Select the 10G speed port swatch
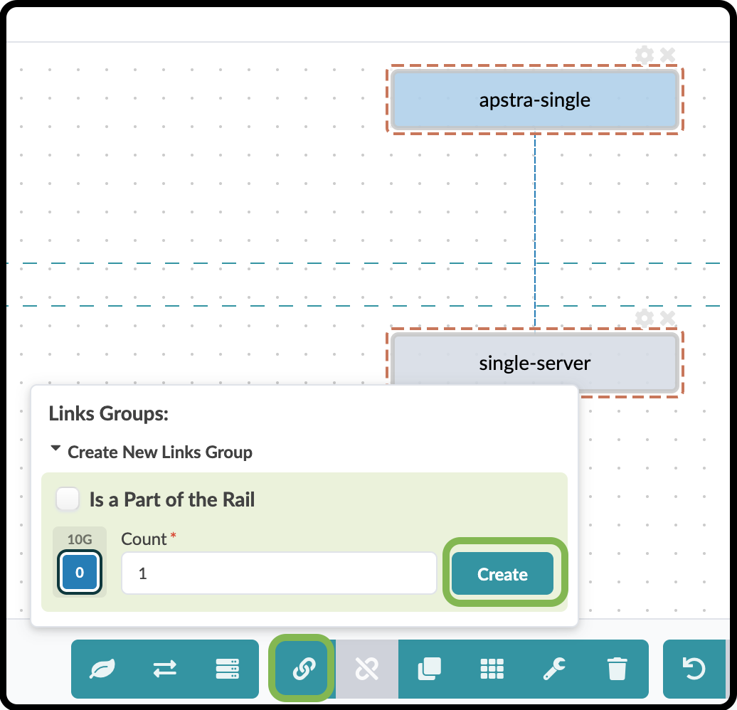Viewport: 737px width, 710px height. point(80,572)
